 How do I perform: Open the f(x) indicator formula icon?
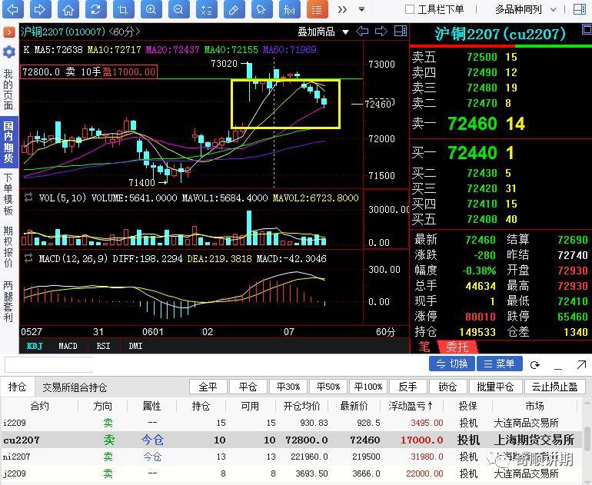(x=290, y=9)
